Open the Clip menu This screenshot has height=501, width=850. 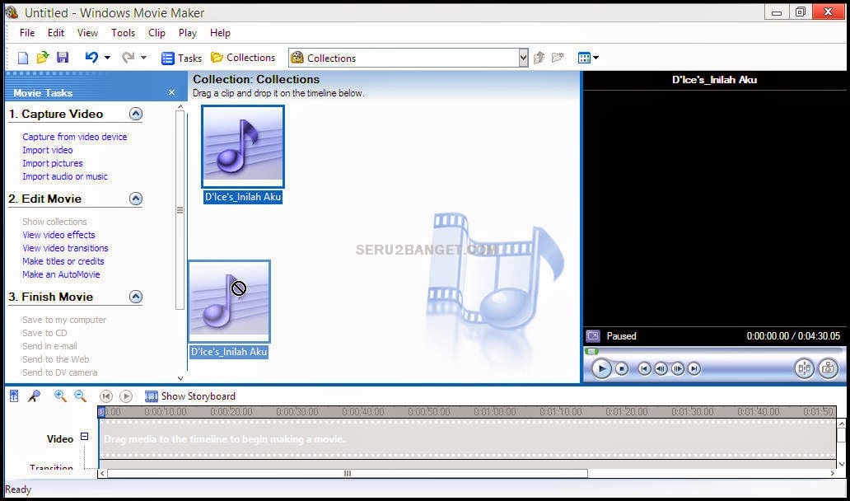156,33
